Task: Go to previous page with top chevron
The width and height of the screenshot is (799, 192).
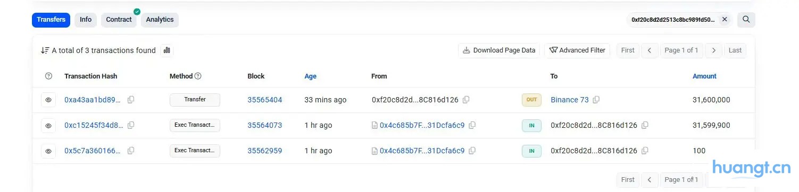Action: click(650, 50)
